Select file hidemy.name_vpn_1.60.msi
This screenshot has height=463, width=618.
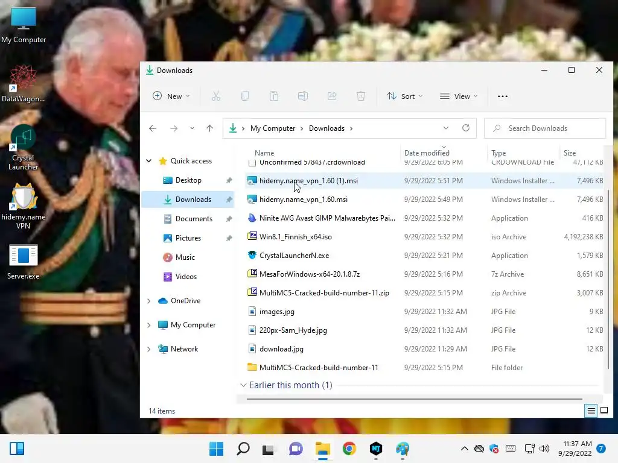pos(424,199)
